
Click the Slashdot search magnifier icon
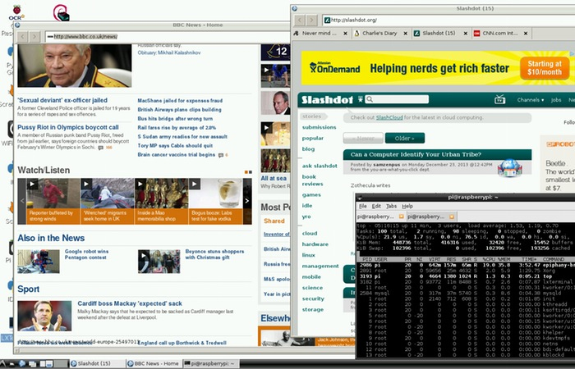(x=370, y=99)
